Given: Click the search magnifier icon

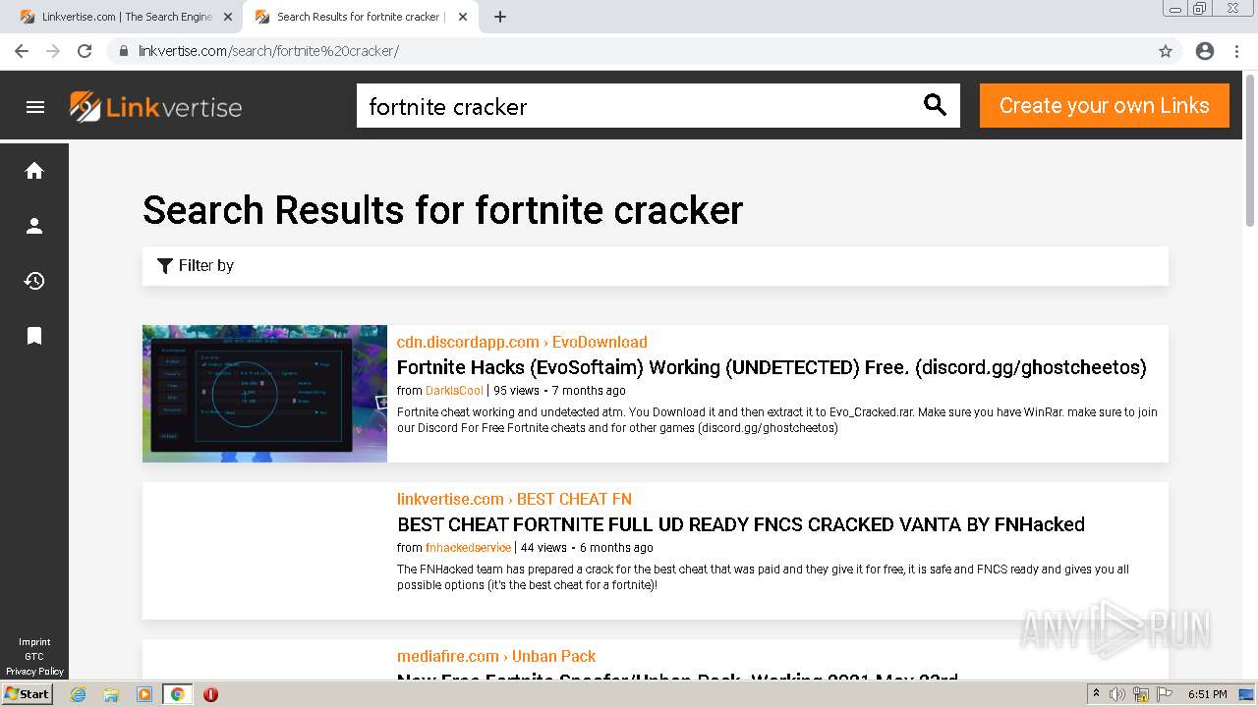Looking at the screenshot, I should (x=935, y=105).
